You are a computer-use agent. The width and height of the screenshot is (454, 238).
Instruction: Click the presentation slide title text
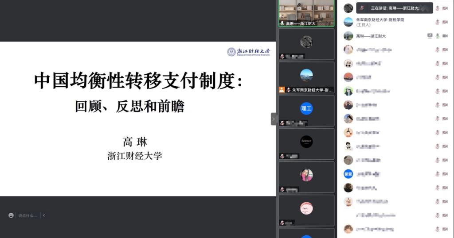click(x=138, y=81)
